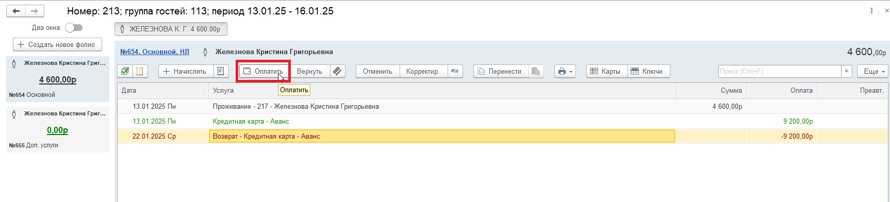890x202 pixels.
Task: Click document icon next to Начислить
Action: click(x=221, y=71)
